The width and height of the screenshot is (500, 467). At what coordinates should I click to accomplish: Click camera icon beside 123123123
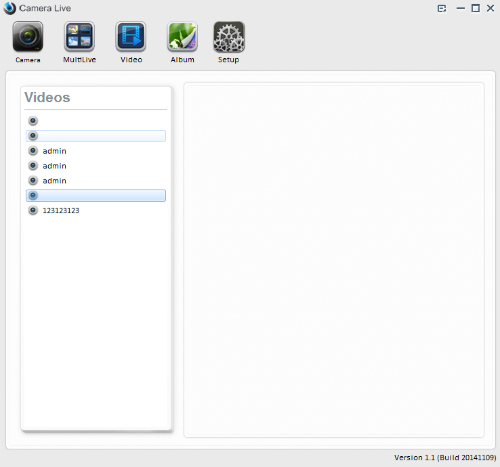click(x=33, y=210)
